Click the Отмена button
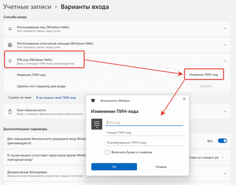This screenshot has height=185, width=236. (161, 167)
